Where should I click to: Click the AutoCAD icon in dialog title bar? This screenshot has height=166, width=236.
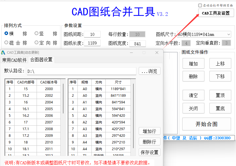pos(3,53)
